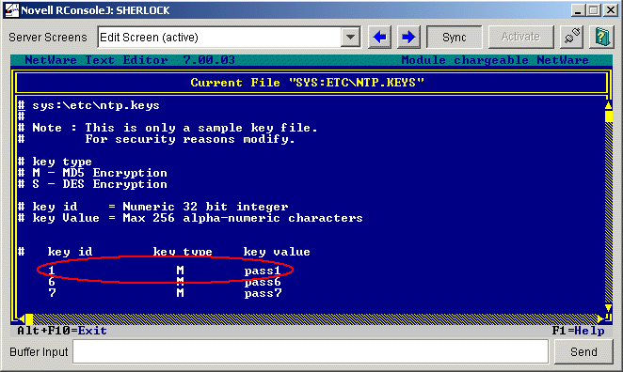Open the Server Screens dropdown arrow

coord(350,38)
